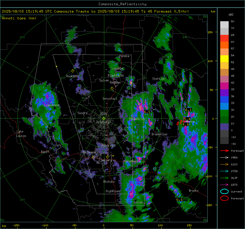Click the Blackfalds city label

(x=116, y=75)
